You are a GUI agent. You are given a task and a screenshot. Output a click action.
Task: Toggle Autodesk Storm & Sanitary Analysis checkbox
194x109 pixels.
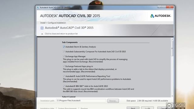click(64, 47)
